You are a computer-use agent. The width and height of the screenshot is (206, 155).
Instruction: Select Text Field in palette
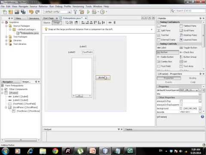click(x=164, y=66)
